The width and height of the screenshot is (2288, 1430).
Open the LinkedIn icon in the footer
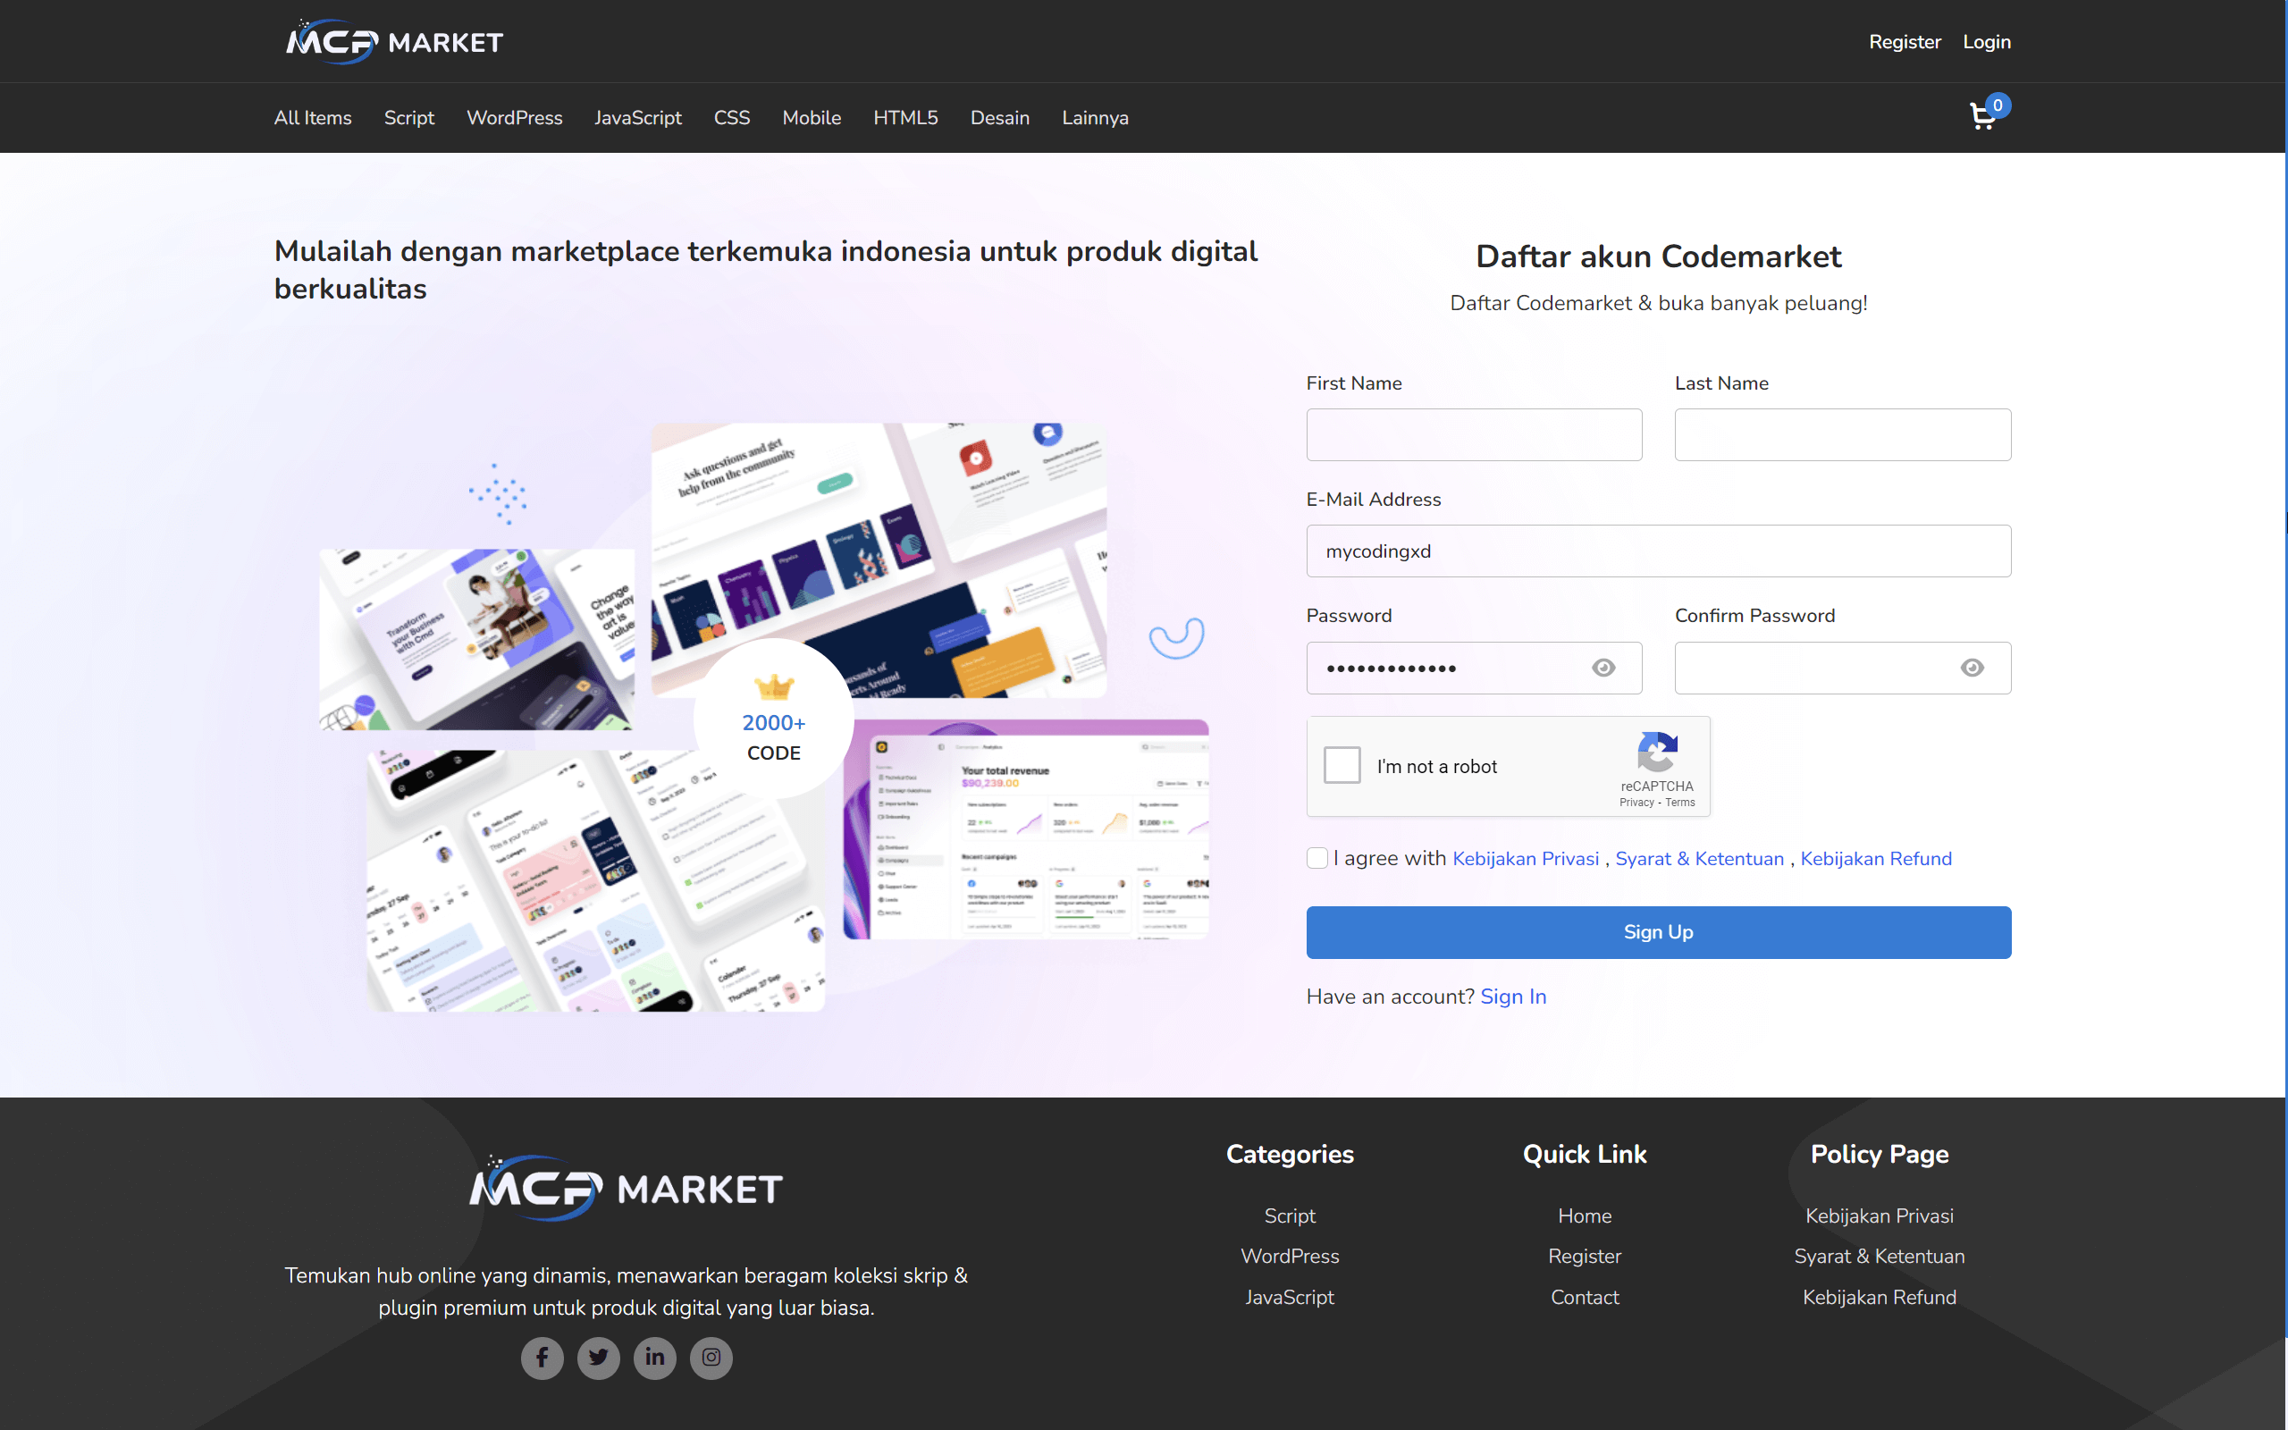coord(655,1358)
